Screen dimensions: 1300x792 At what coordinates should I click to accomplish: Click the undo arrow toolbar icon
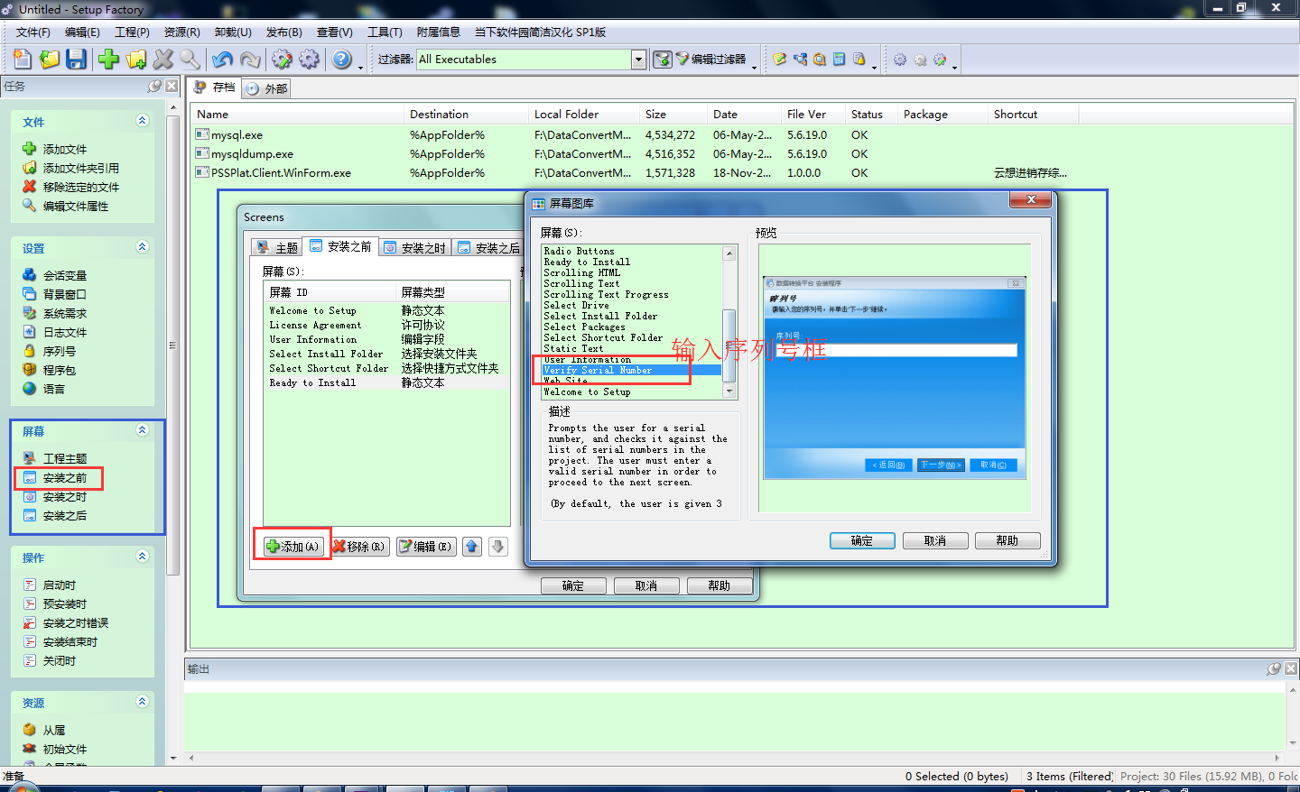[x=222, y=60]
